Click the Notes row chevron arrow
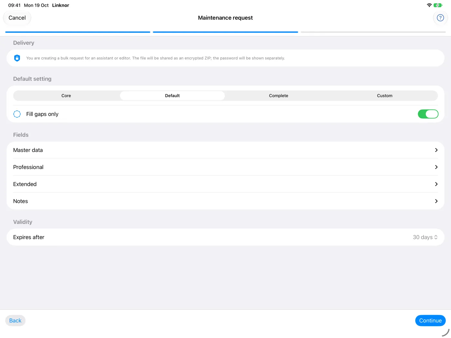This screenshot has width=451, height=338. [x=436, y=201]
